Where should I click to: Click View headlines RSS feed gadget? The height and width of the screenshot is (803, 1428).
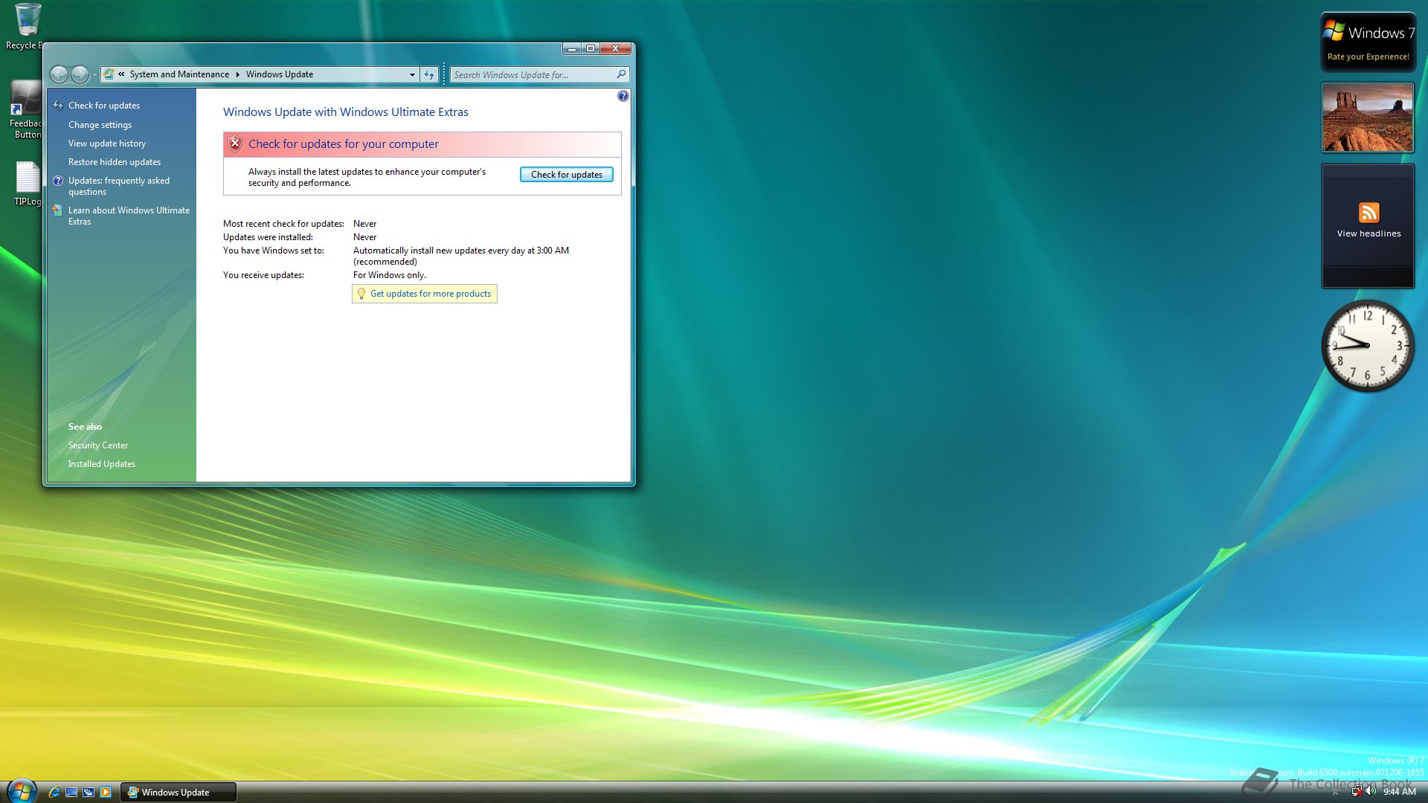[1368, 226]
